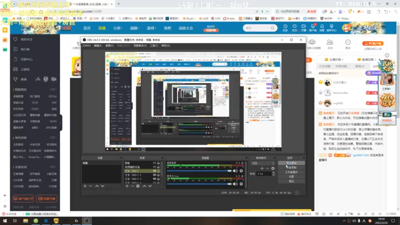Image resolution: width=400 pixels, height=225 pixels.
Task: Move the scene down in the scenes list
Action: (x=102, y=186)
